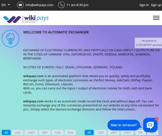Select the TON currency filter
Screen dimensions: 162x136
57,132
